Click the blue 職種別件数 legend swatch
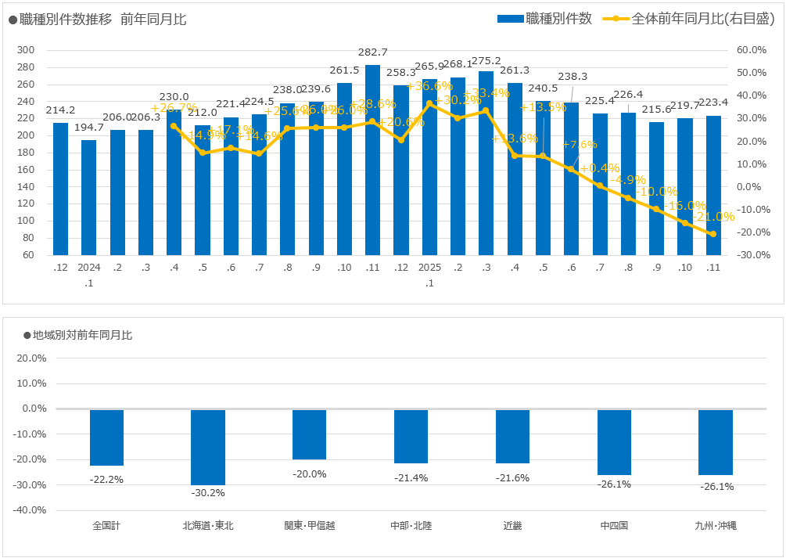 point(510,19)
